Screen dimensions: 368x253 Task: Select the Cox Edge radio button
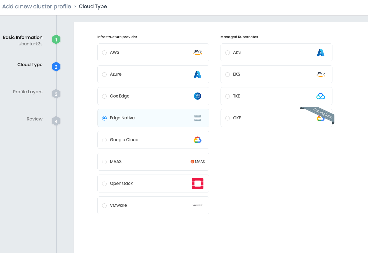click(x=104, y=96)
